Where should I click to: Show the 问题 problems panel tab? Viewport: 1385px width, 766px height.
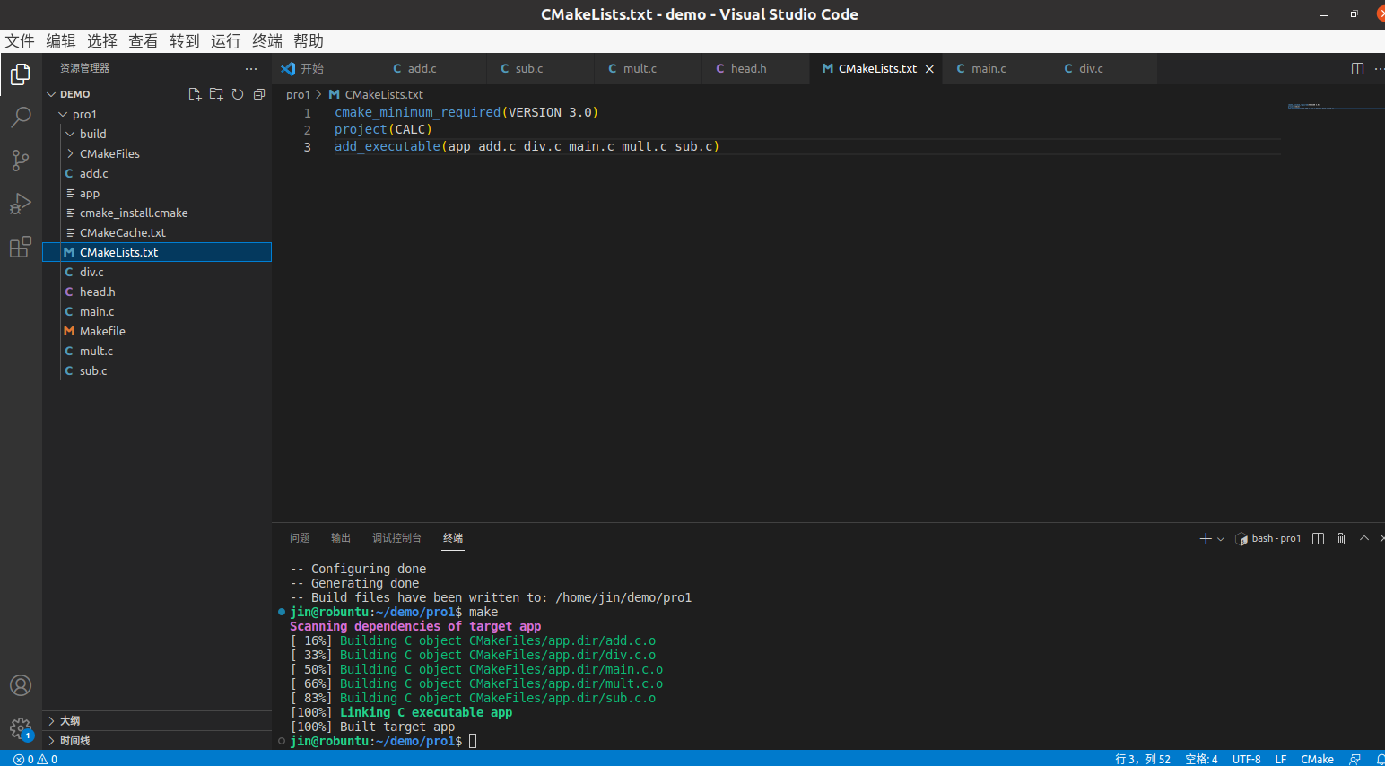click(300, 538)
